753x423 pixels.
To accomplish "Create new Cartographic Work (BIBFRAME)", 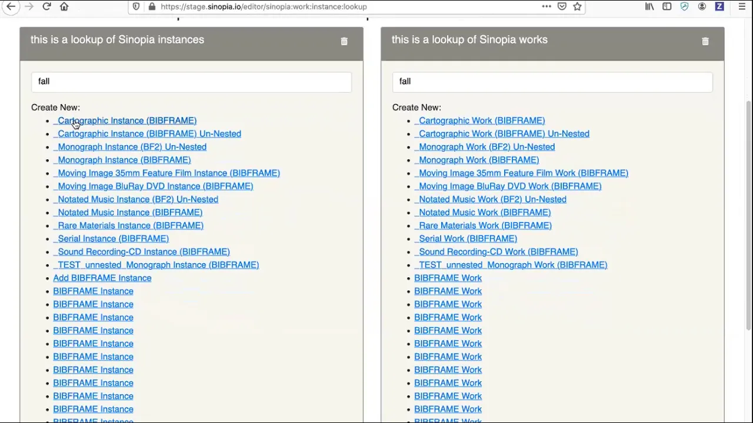I will (479, 120).
